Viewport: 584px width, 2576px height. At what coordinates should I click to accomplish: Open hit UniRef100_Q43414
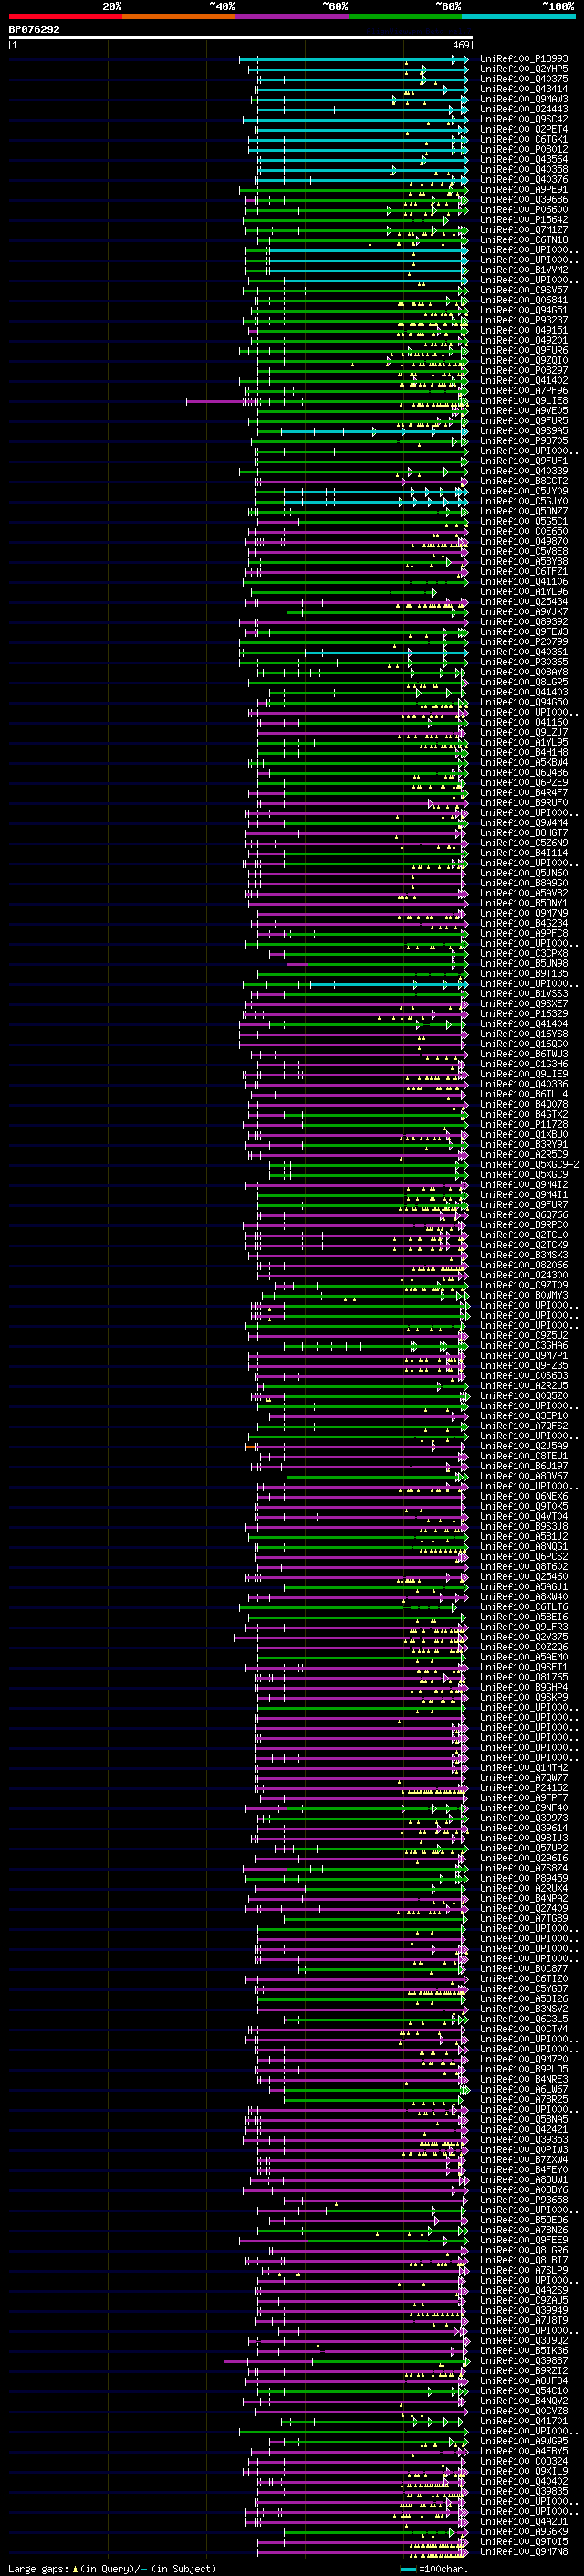click(523, 89)
